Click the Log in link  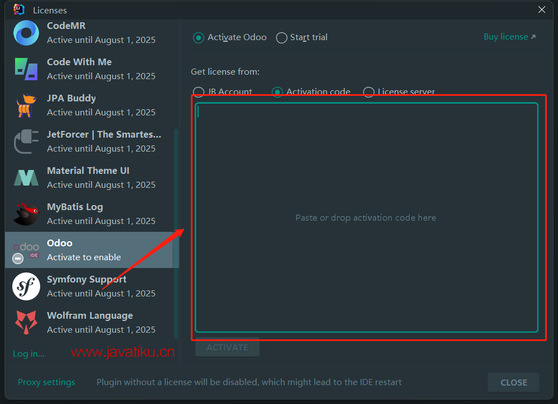(x=28, y=353)
